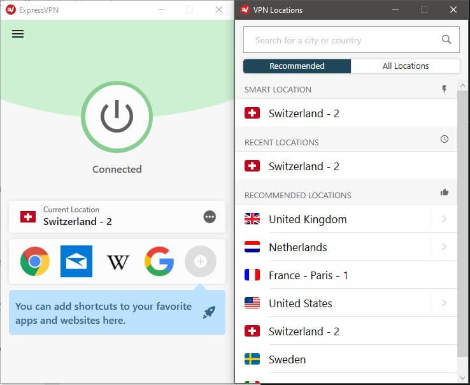This screenshot has height=385, width=470.
Task: Focus the city or country search field
Action: (x=352, y=40)
